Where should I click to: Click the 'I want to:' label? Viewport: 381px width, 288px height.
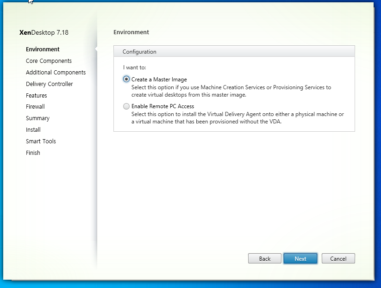point(134,67)
